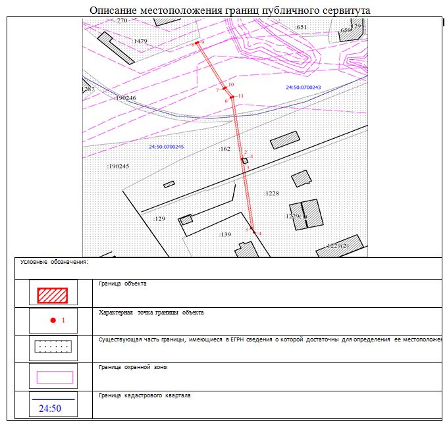Select boundary point 11 on the map
Viewport: 447px width, 423px height.
232,97
